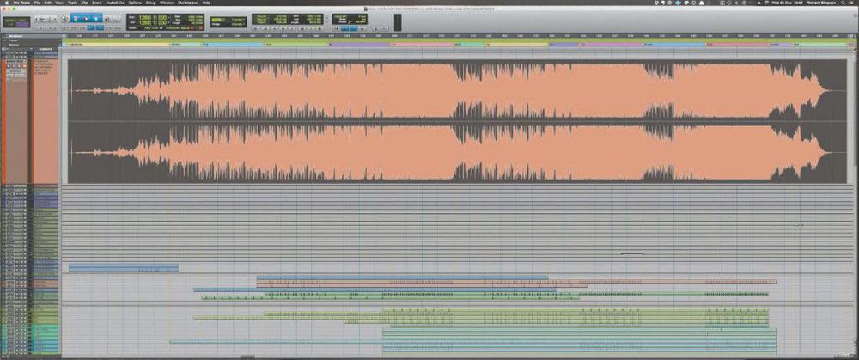
Task: Open the File menu
Action: [37, 3]
